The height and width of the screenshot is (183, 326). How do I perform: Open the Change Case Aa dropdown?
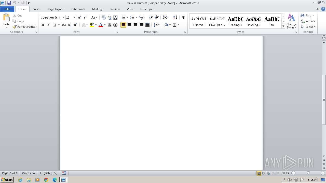pos(94,18)
